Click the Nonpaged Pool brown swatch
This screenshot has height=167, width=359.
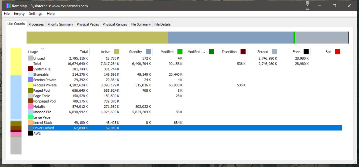click(30, 101)
